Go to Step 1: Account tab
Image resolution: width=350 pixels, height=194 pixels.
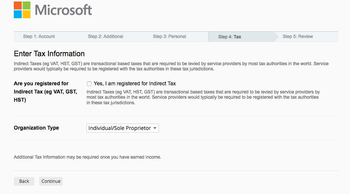[39, 36]
